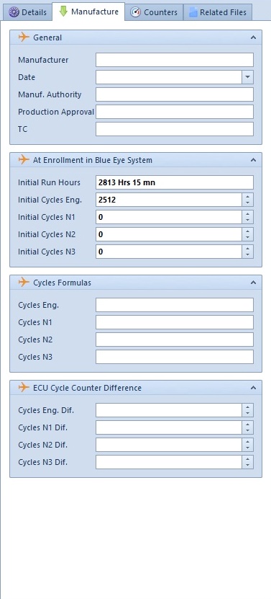The width and height of the screenshot is (271, 599).
Task: Open the Date dropdown arrow
Action: tap(248, 77)
